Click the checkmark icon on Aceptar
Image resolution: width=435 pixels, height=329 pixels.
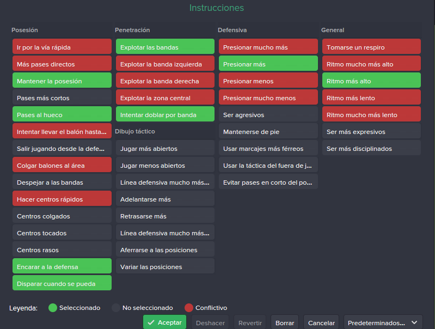pos(151,322)
